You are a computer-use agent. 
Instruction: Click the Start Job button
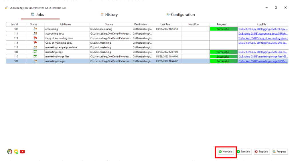coord(244,152)
